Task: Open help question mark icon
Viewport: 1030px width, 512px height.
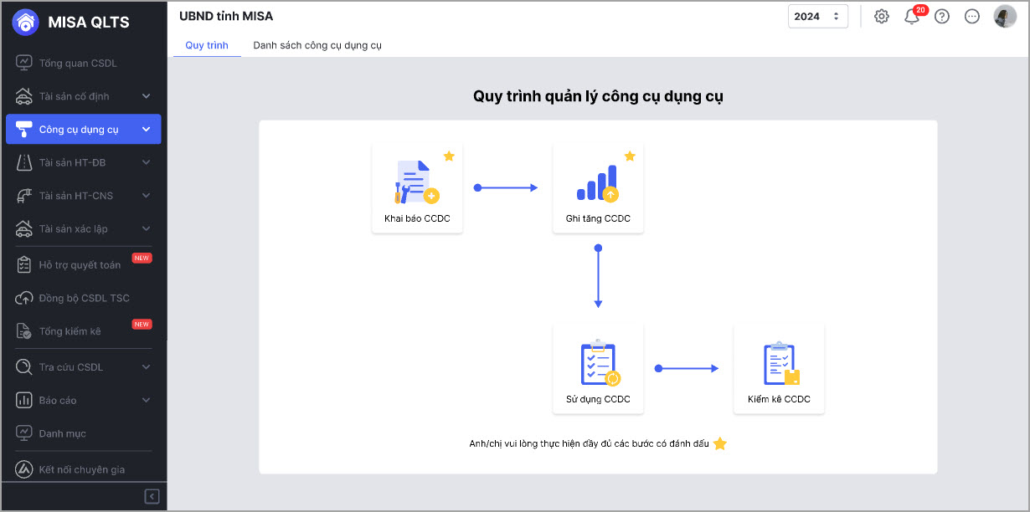Action: coord(942,17)
